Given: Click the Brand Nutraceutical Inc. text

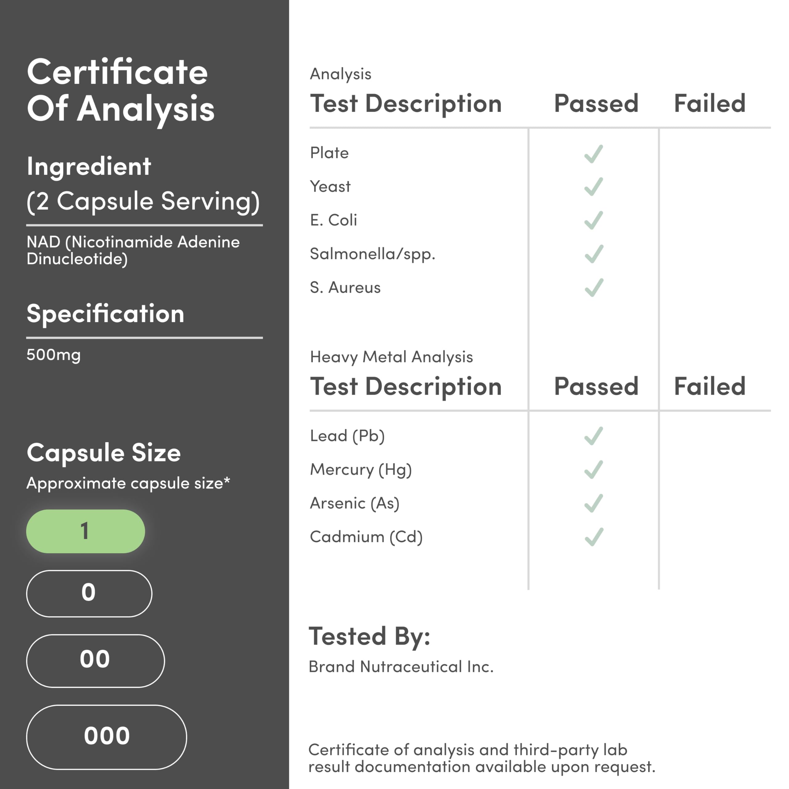Looking at the screenshot, I should pos(401,667).
